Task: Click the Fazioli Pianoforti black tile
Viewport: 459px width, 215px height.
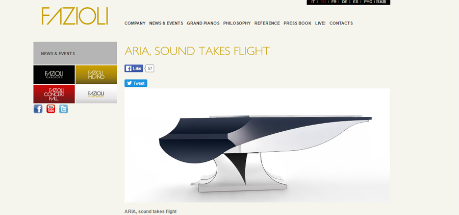Action: coord(54,75)
